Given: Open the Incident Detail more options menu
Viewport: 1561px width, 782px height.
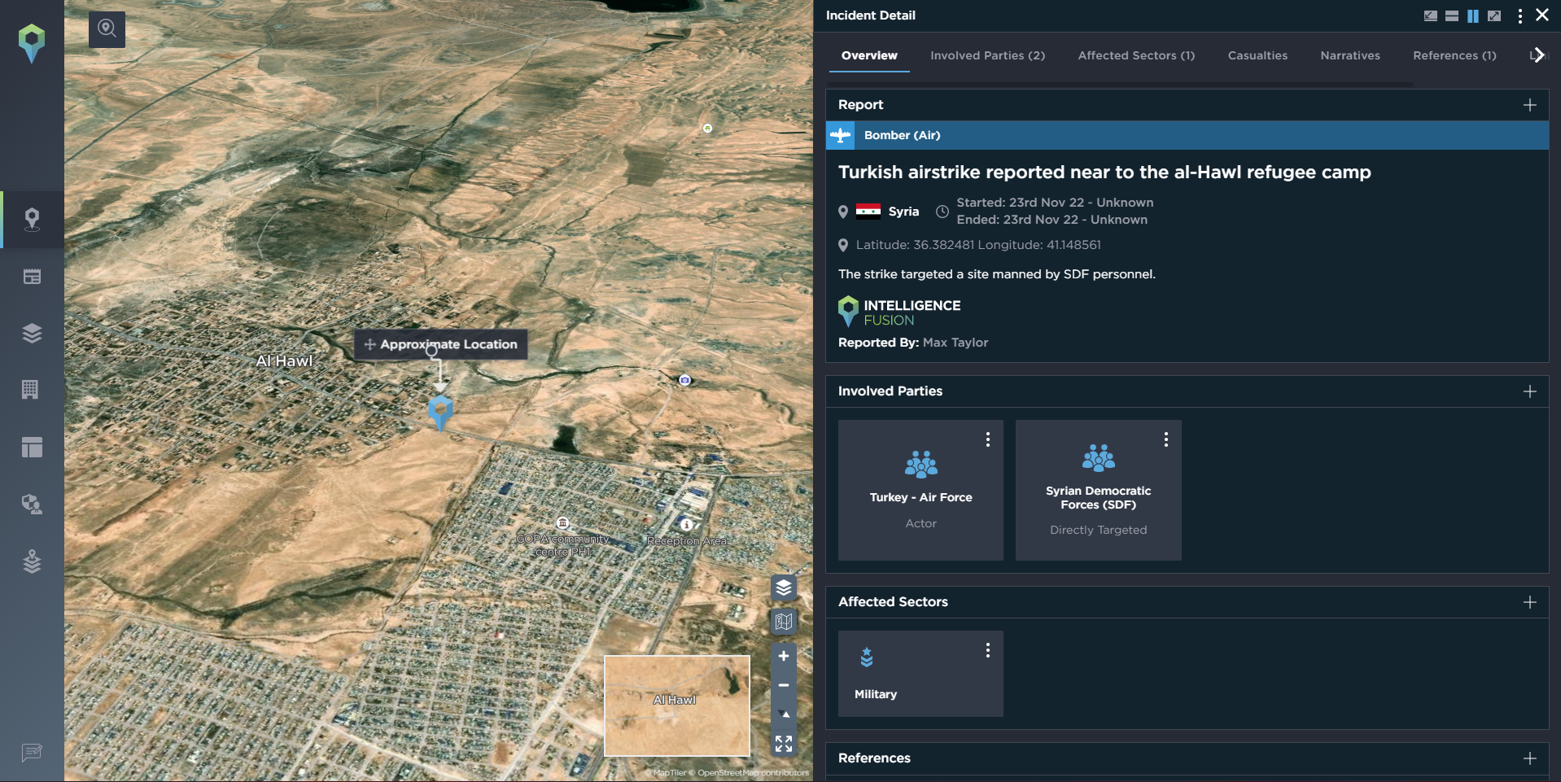Looking at the screenshot, I should point(1519,15).
